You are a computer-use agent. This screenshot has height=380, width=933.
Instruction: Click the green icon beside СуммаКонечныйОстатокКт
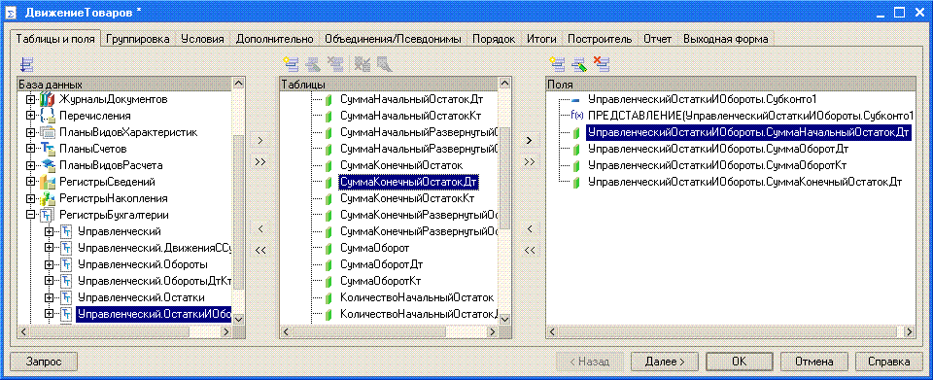(328, 198)
